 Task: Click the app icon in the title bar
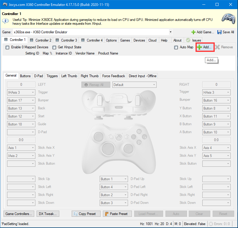point(5,4)
